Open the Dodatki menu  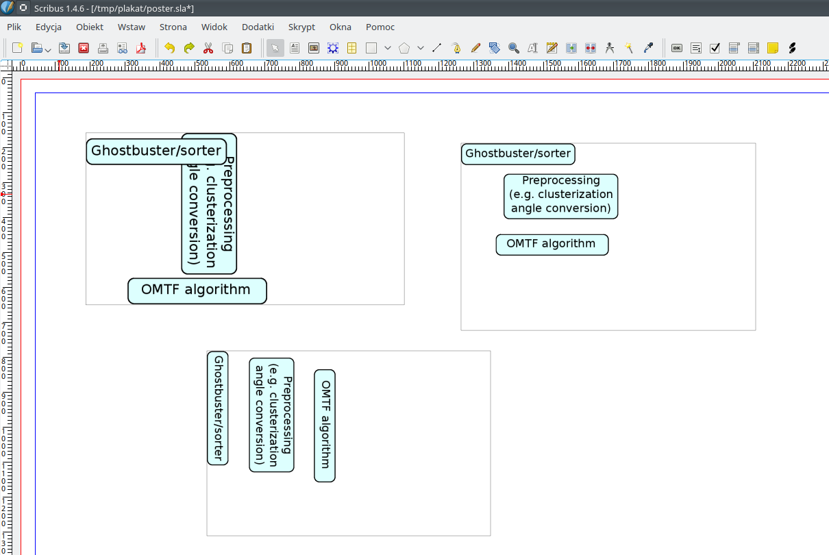[258, 27]
